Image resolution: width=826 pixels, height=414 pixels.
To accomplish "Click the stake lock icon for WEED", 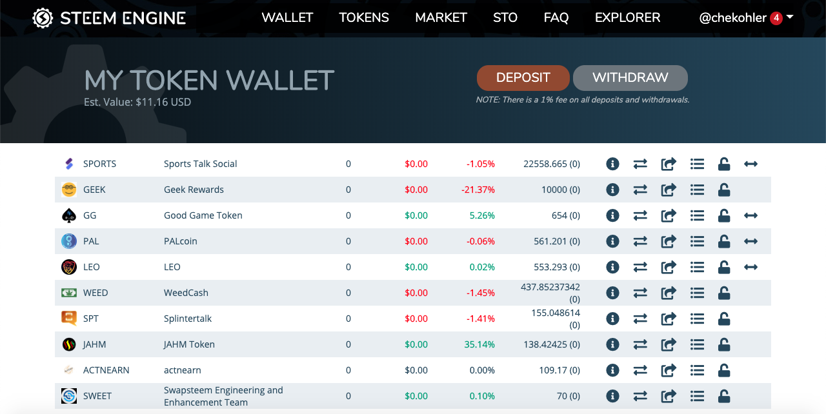I will click(724, 293).
